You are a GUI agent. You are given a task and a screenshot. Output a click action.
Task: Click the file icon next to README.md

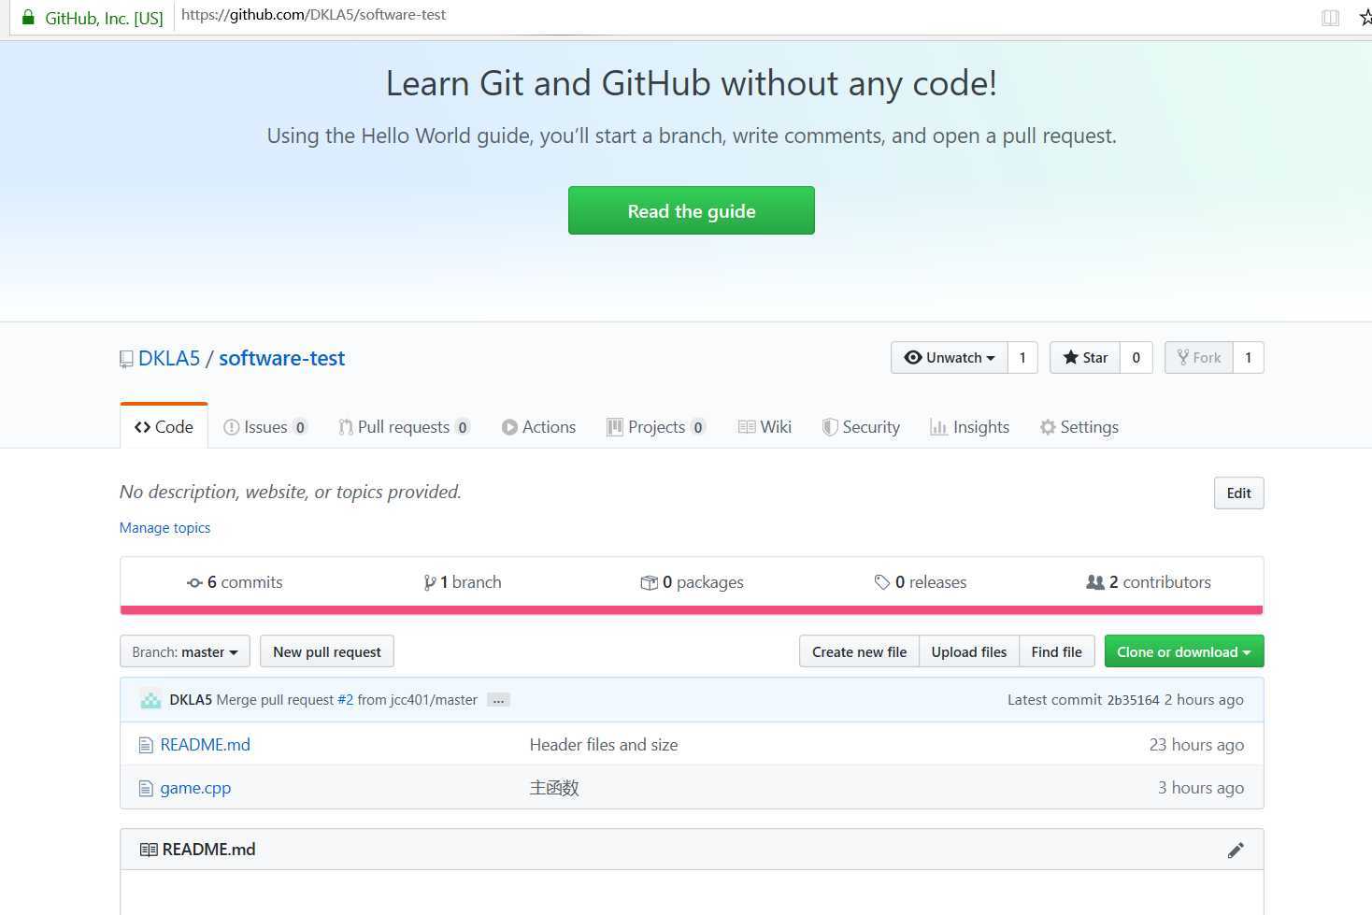(145, 745)
